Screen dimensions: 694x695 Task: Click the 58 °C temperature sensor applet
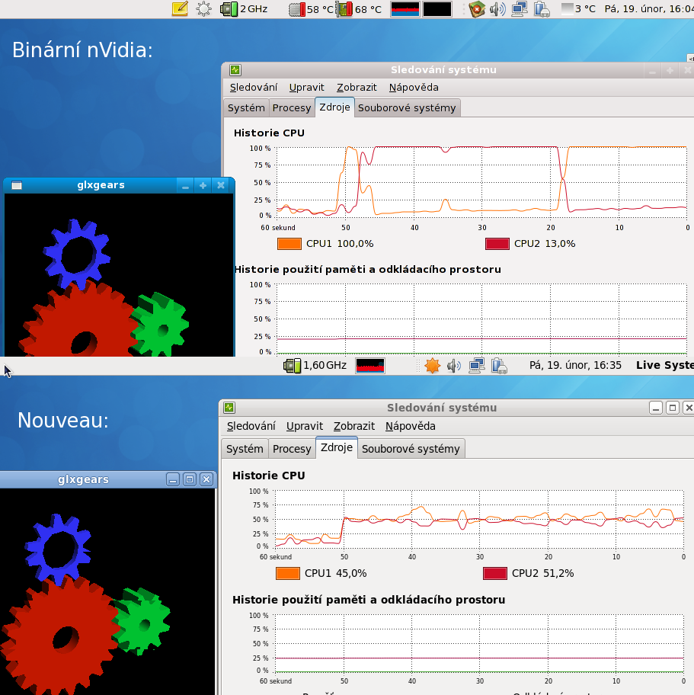click(x=311, y=9)
